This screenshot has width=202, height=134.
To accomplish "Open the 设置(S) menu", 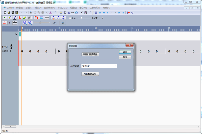I will click(73, 8).
